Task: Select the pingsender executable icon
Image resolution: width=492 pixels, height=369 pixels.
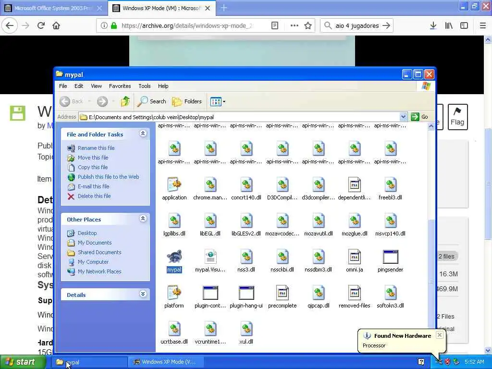Action: pyautogui.click(x=390, y=257)
